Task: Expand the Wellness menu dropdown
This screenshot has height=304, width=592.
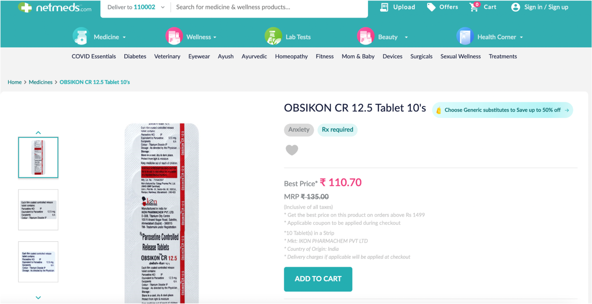Action: tap(215, 37)
